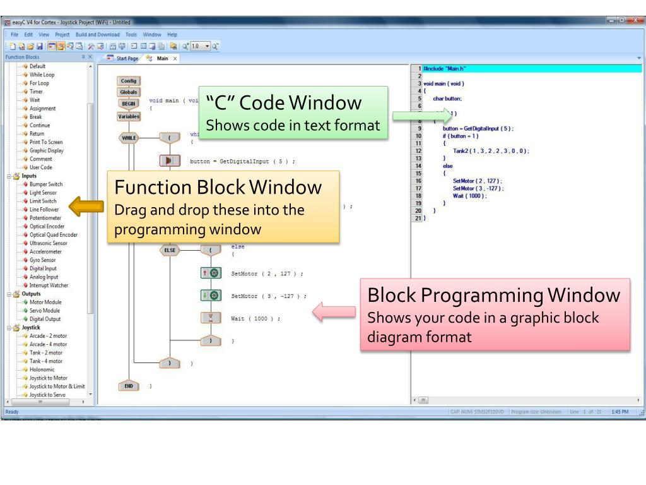This screenshot has width=646, height=485.
Task: Open the 1.0 zoom level dropdown
Action: click(x=207, y=46)
